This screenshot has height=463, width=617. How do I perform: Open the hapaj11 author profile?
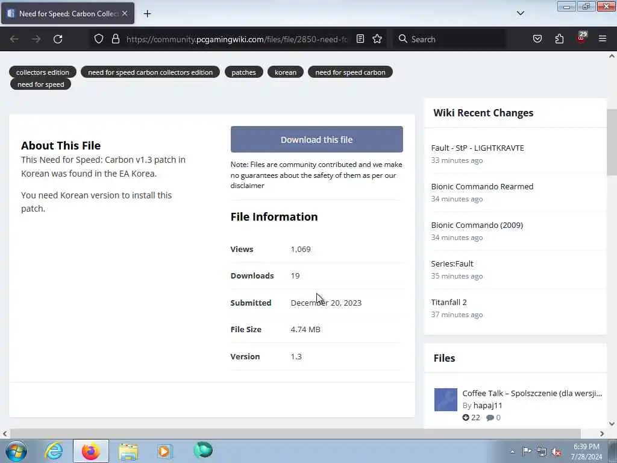click(x=487, y=405)
